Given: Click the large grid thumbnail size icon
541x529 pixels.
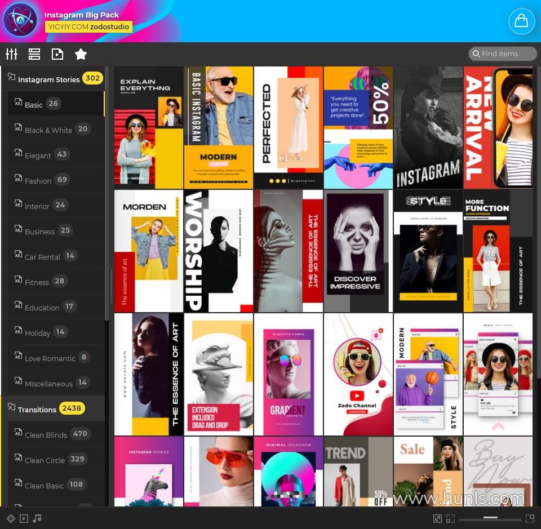Looking at the screenshot, I should point(530,518).
